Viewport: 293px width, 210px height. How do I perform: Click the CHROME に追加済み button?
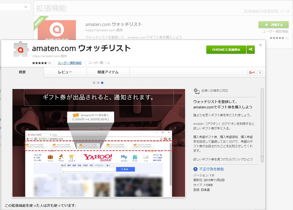tap(226, 50)
